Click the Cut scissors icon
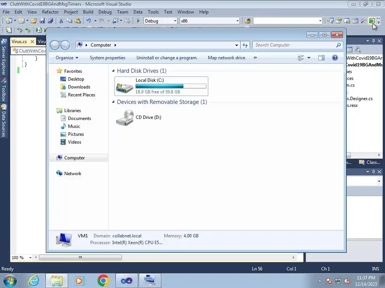The width and height of the screenshot is (385, 288). [61, 21]
